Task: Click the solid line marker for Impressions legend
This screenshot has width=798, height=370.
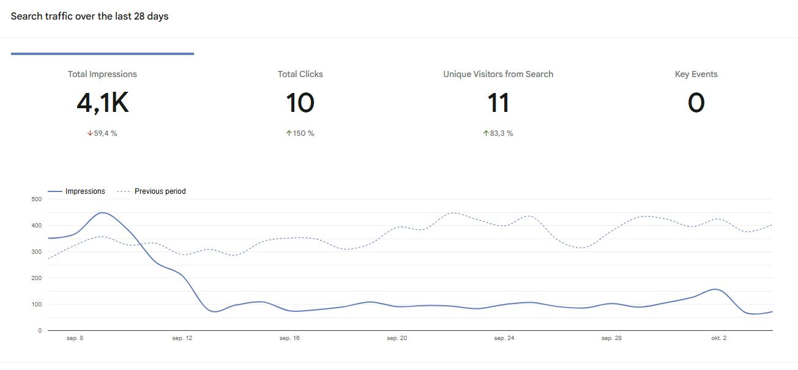Action: tap(55, 191)
